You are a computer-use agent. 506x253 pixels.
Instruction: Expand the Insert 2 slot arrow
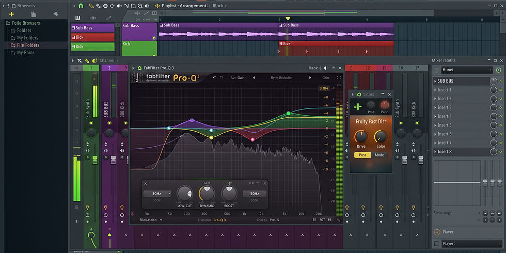[x=435, y=99]
